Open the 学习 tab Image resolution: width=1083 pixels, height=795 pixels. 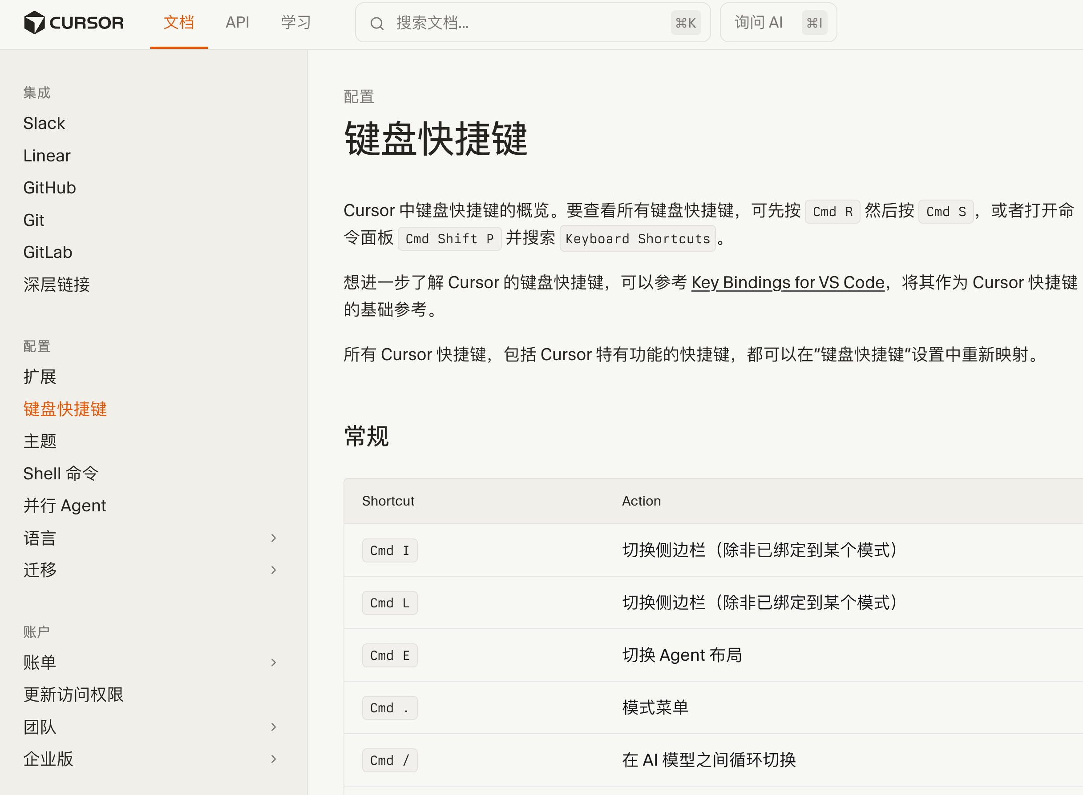pyautogui.click(x=296, y=23)
